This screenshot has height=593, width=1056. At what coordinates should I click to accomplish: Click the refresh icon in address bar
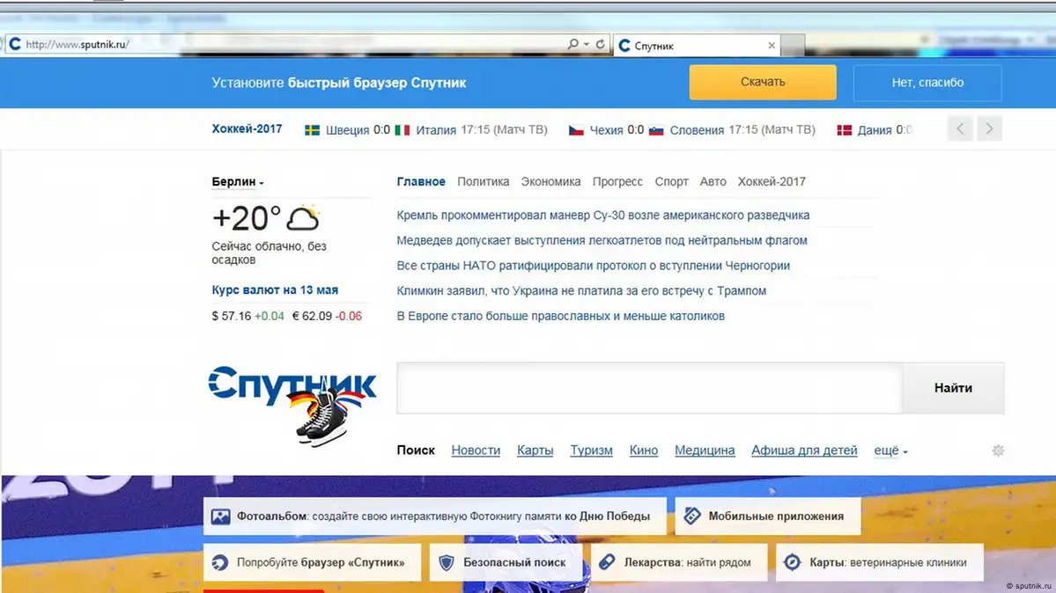tap(601, 44)
